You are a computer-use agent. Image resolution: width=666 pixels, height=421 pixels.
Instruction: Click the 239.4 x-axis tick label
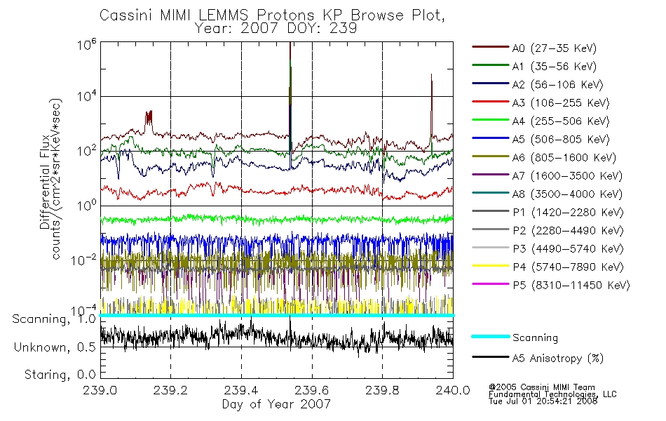pyautogui.click(x=241, y=390)
